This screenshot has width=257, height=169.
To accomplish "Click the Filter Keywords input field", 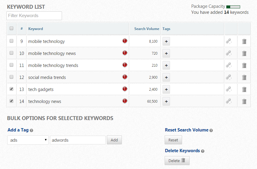I will tap(34, 16).
